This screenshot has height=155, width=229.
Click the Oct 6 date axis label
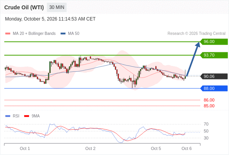coord(187,148)
